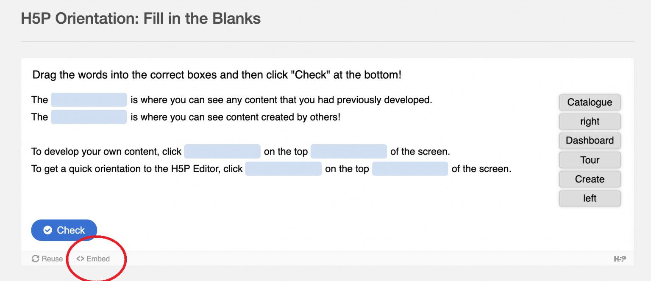Pick the Dashboard draggable word

[590, 140]
